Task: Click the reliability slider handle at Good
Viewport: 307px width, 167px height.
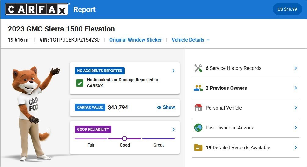Action: coord(125,139)
